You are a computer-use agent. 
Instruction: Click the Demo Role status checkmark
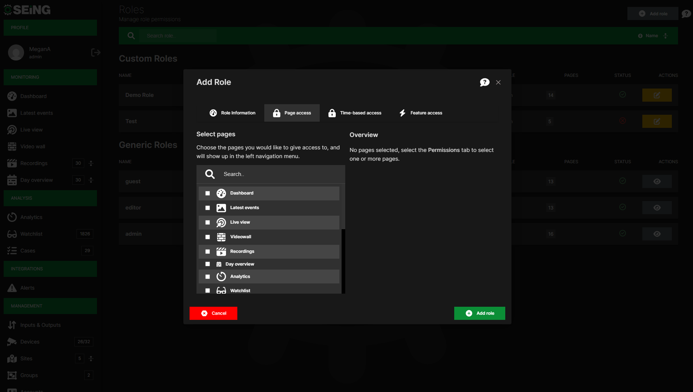(623, 95)
